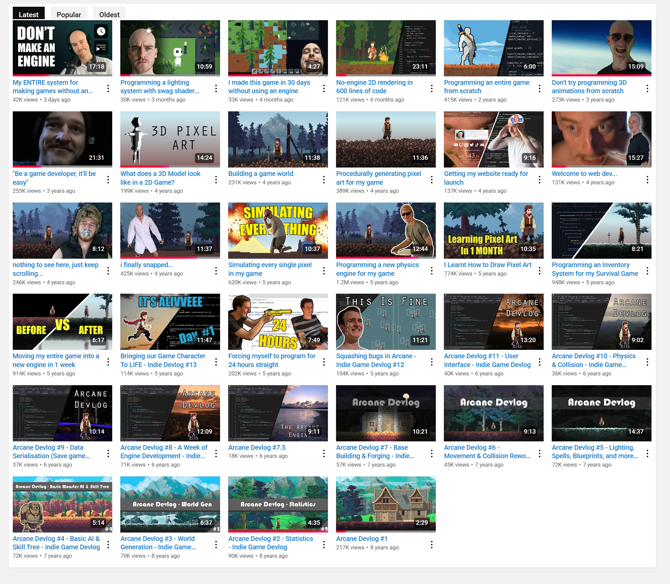Image resolution: width=670 pixels, height=584 pixels.
Task: Click the THIS IS FINE thumbnail
Action: pos(386,322)
